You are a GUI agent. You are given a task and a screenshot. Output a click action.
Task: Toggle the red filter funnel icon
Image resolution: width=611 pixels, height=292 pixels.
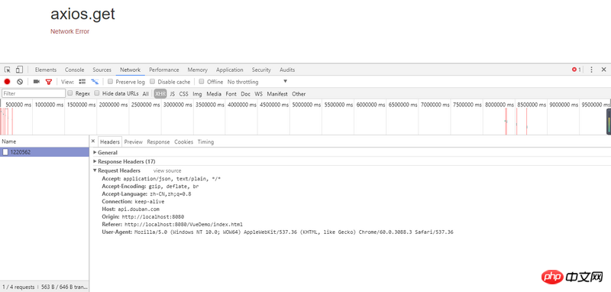click(49, 82)
